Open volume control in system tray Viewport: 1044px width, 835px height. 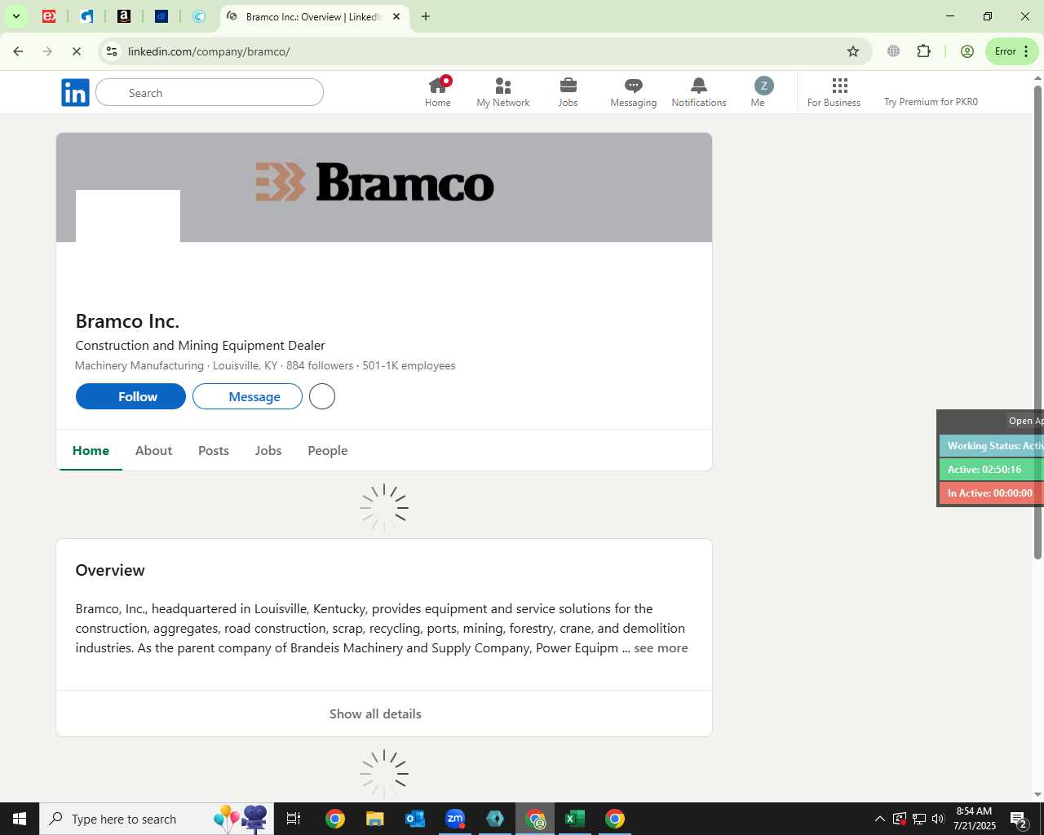point(938,819)
